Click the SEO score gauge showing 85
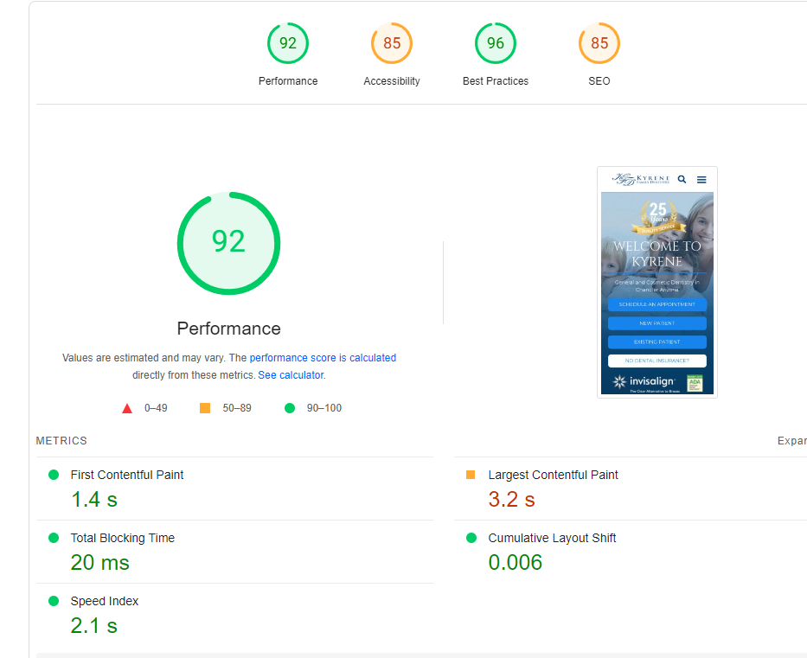Viewport: 807px width, 658px height. [x=599, y=43]
